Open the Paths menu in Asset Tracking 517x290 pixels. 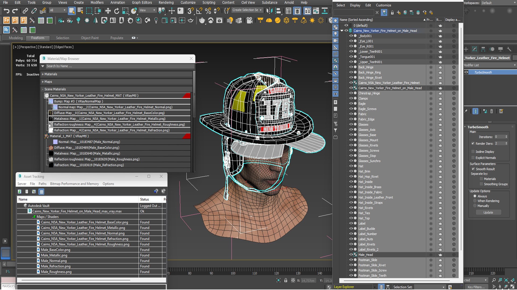click(42, 184)
